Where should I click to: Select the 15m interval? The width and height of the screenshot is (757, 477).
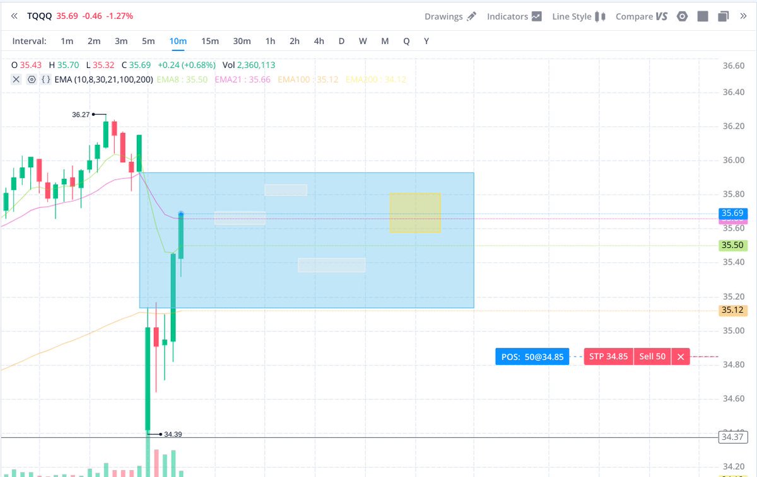point(210,41)
